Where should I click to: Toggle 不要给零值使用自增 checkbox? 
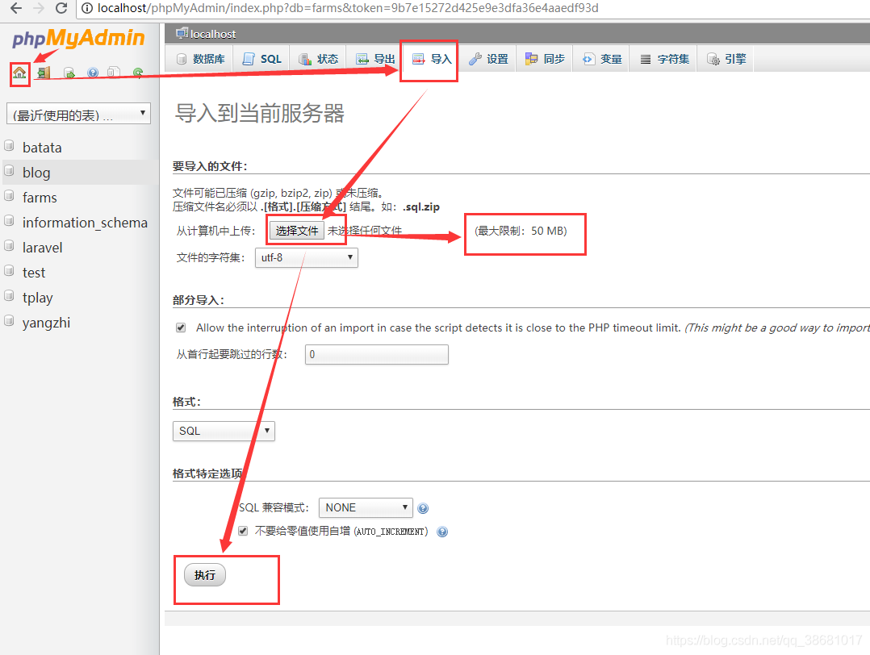tap(243, 532)
